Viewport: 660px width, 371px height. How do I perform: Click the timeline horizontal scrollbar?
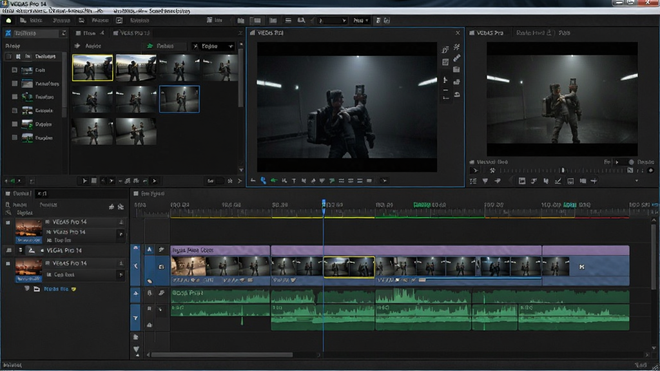(222, 355)
